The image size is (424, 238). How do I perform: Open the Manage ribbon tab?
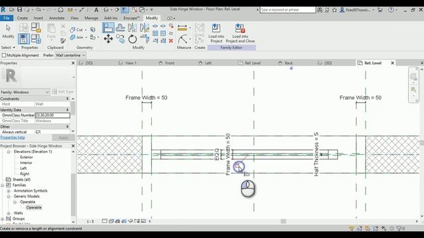point(91,18)
